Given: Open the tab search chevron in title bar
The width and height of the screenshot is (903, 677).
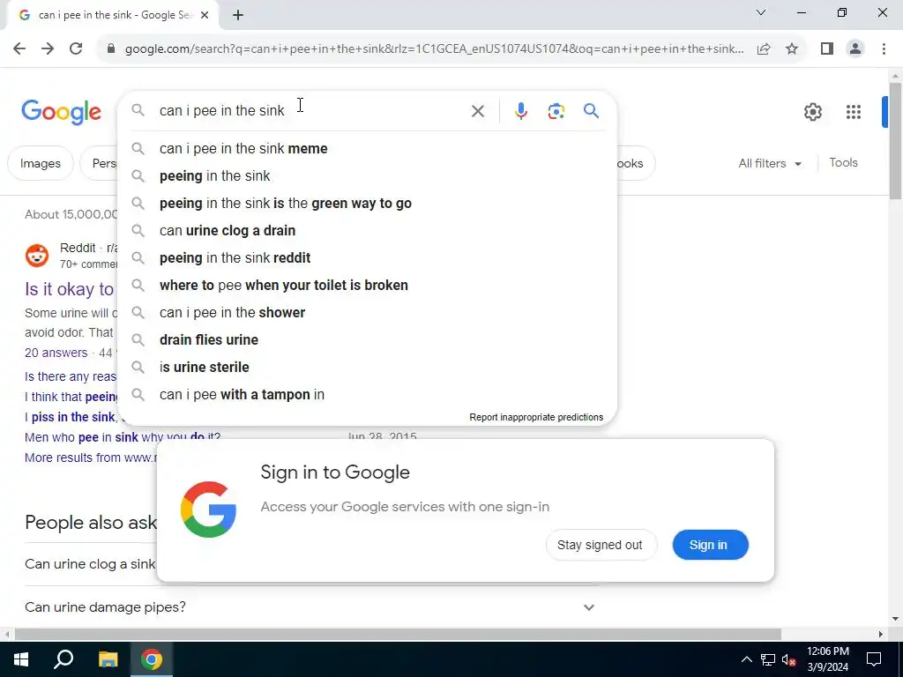Looking at the screenshot, I should [x=761, y=12].
